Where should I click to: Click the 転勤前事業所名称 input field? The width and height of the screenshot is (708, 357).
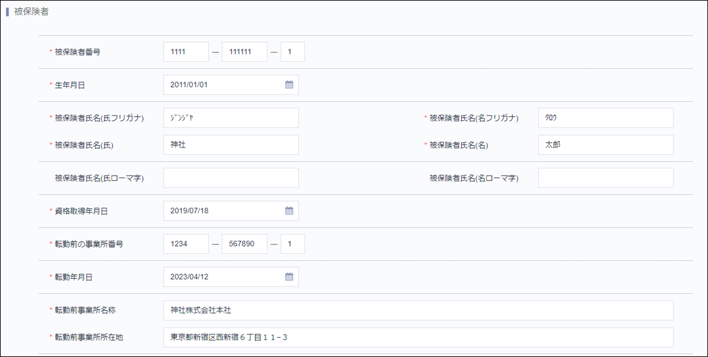(418, 310)
